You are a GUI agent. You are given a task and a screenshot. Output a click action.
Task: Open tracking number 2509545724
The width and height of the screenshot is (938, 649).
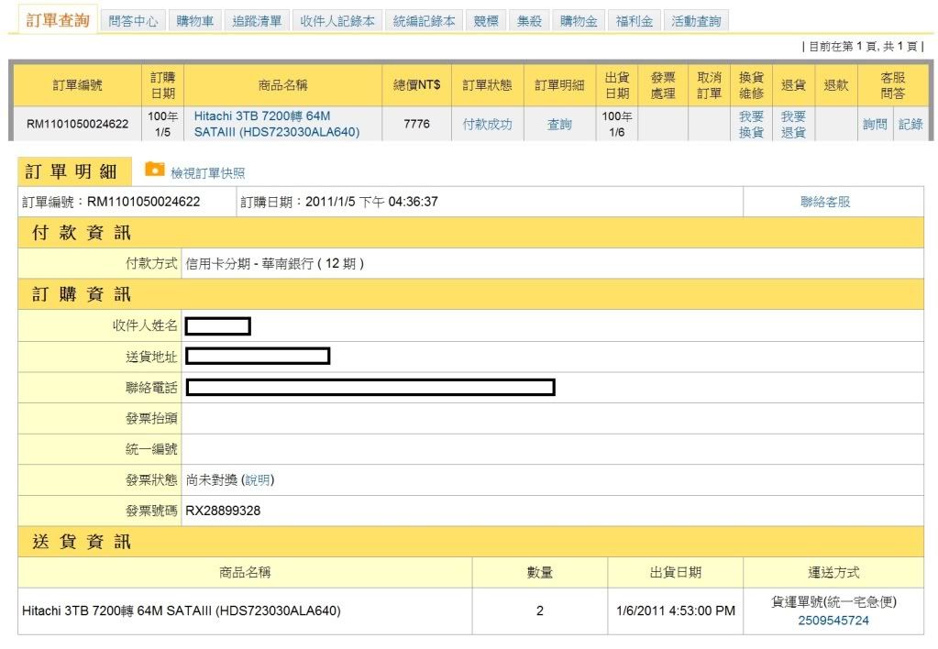pos(833,621)
